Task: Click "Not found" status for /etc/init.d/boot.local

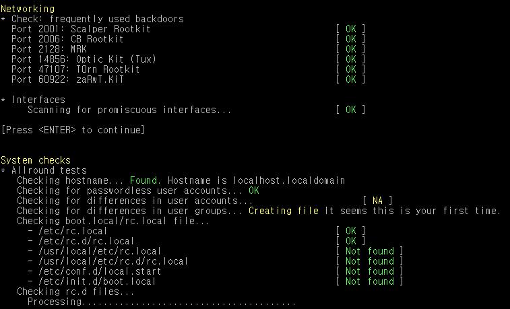Action: coord(369,281)
